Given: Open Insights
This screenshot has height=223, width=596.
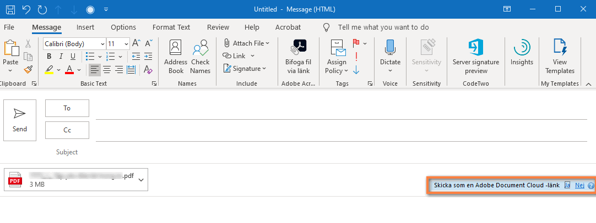Looking at the screenshot, I should [522, 52].
